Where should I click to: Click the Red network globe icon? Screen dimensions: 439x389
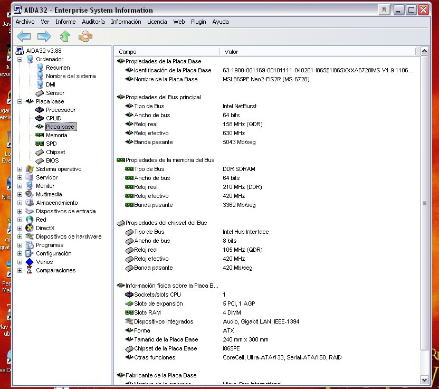30,220
